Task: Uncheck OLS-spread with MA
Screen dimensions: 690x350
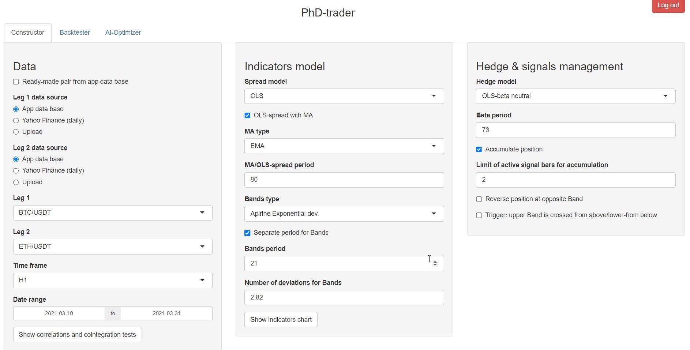Action: coord(248,116)
